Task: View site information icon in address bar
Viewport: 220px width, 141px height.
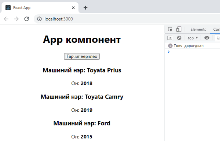Action: [x=40, y=19]
